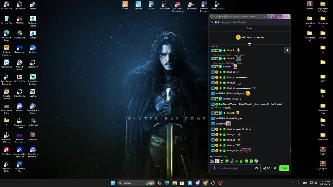This screenshot has width=333, height=187.
Task: Open chat settings gear in Kick chat
Action: click(275, 168)
